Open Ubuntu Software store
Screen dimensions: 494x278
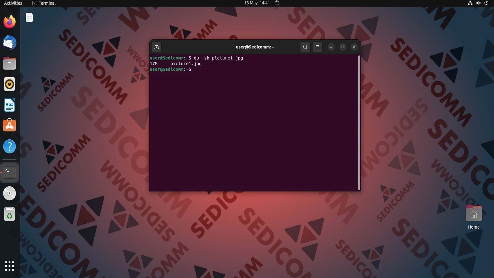click(10, 126)
